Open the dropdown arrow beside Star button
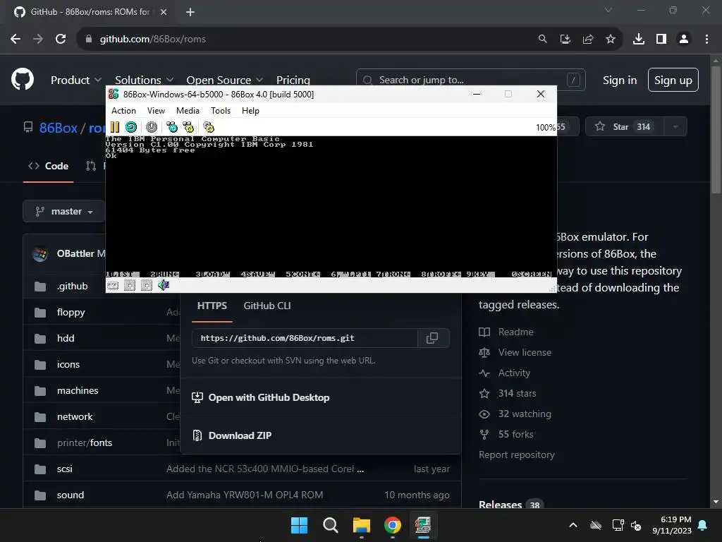This screenshot has height=542, width=722. coord(675,127)
